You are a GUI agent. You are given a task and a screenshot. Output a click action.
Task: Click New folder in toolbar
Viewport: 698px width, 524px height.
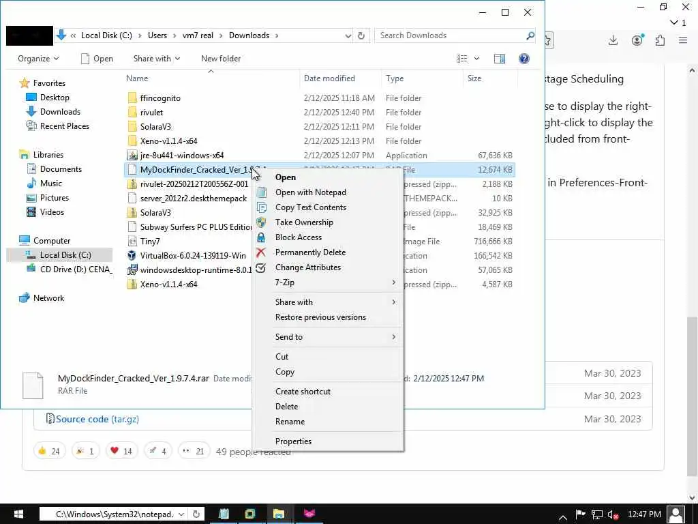[x=221, y=59]
